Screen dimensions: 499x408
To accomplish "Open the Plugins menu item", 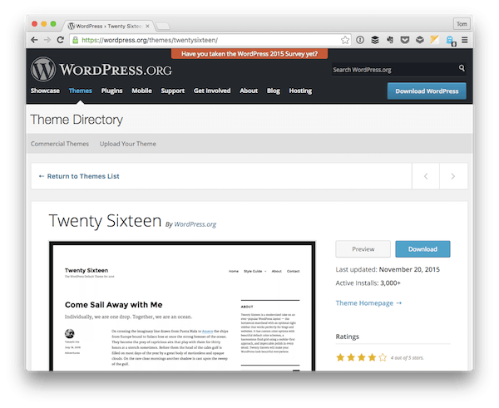I will [111, 91].
